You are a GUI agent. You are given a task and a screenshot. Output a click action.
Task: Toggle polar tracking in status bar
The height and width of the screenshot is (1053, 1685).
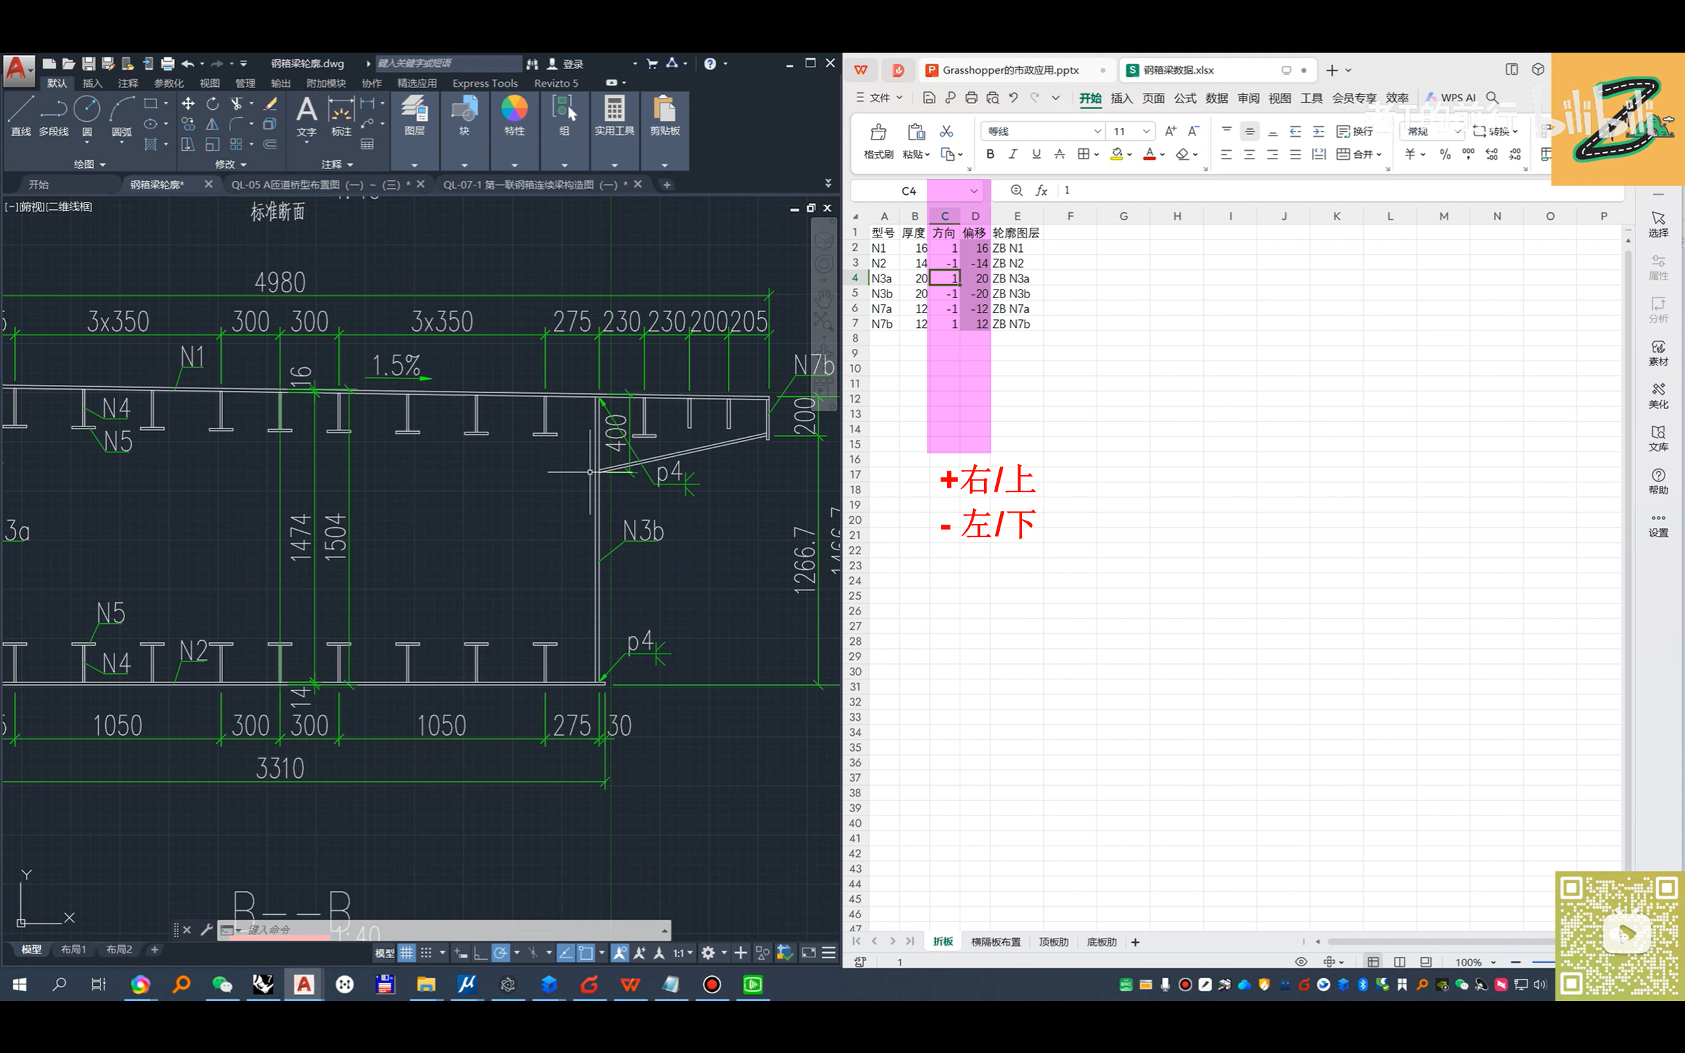tap(500, 953)
